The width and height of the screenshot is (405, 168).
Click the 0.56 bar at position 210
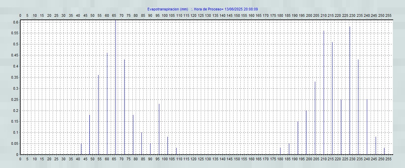coord(324,93)
